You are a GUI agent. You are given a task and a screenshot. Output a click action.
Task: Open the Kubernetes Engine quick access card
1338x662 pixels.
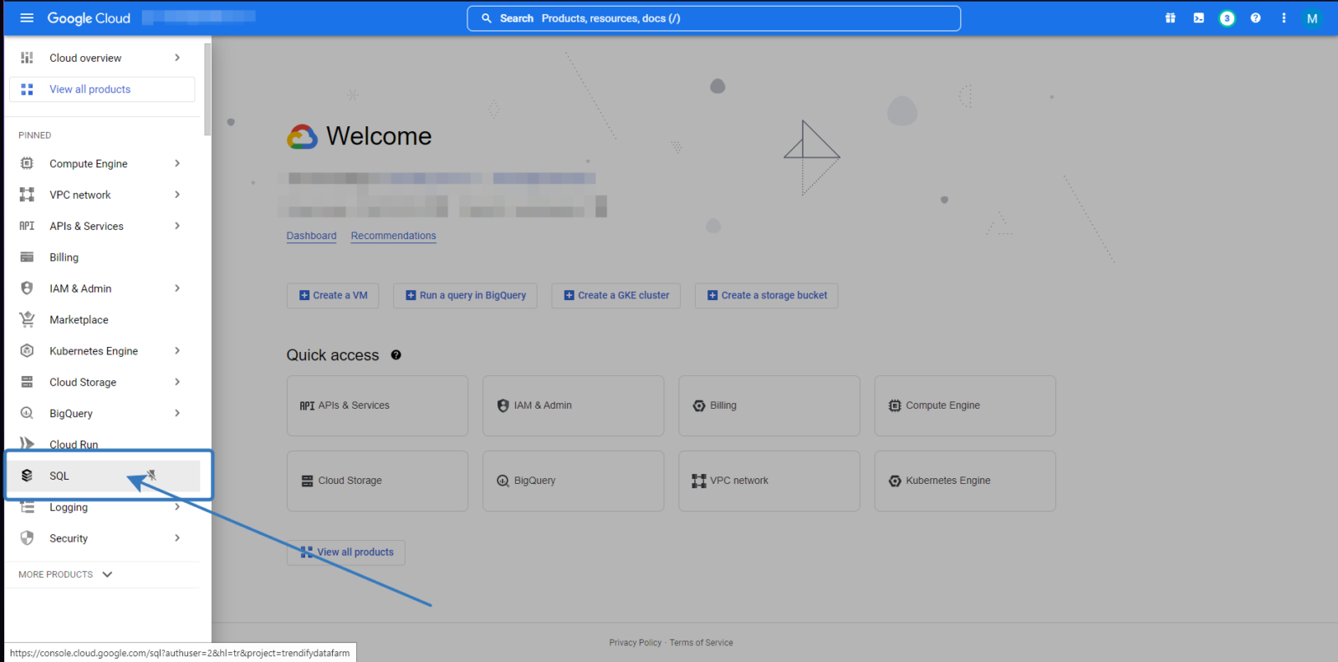tap(965, 481)
